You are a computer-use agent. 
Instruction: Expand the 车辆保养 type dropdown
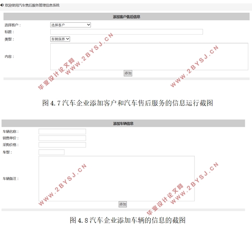click(x=60, y=39)
